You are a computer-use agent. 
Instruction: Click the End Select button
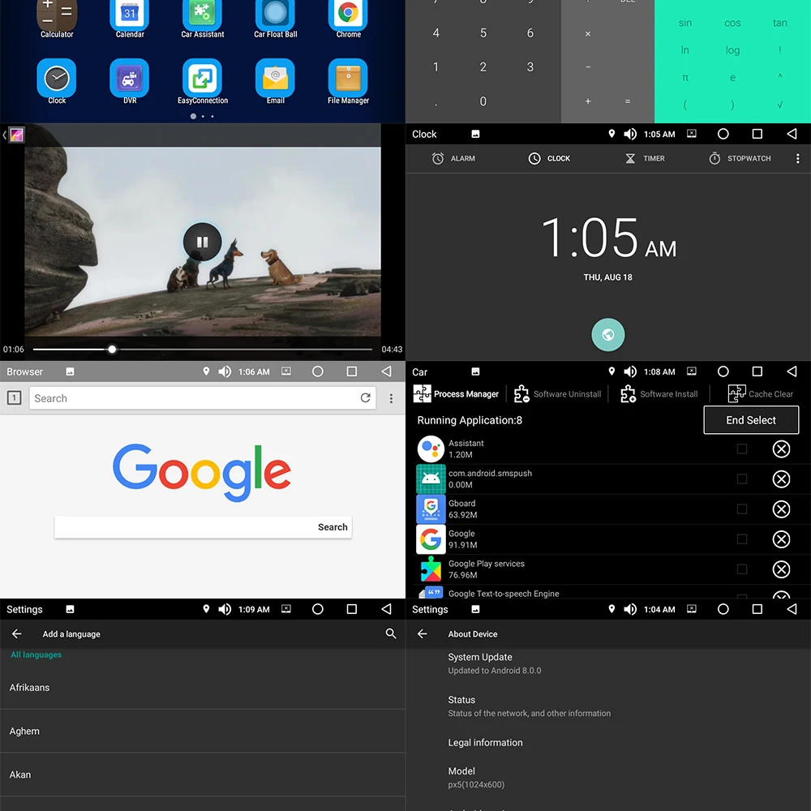pos(751,420)
